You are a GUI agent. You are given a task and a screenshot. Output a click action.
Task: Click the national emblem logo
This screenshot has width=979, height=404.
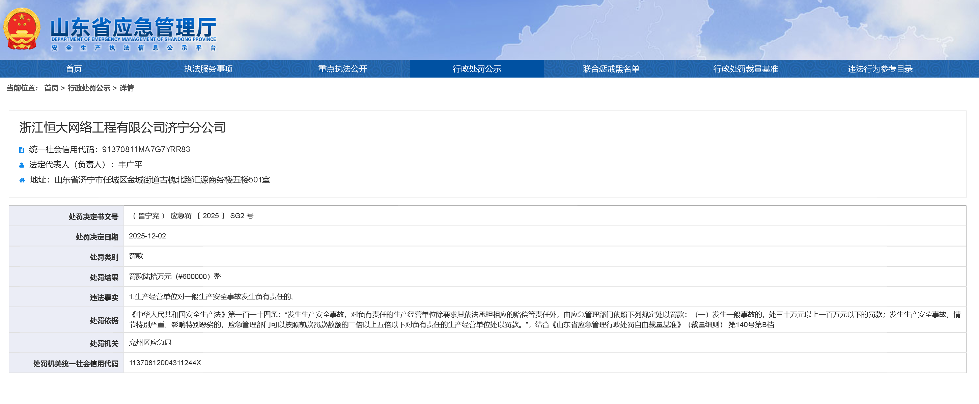tap(22, 29)
